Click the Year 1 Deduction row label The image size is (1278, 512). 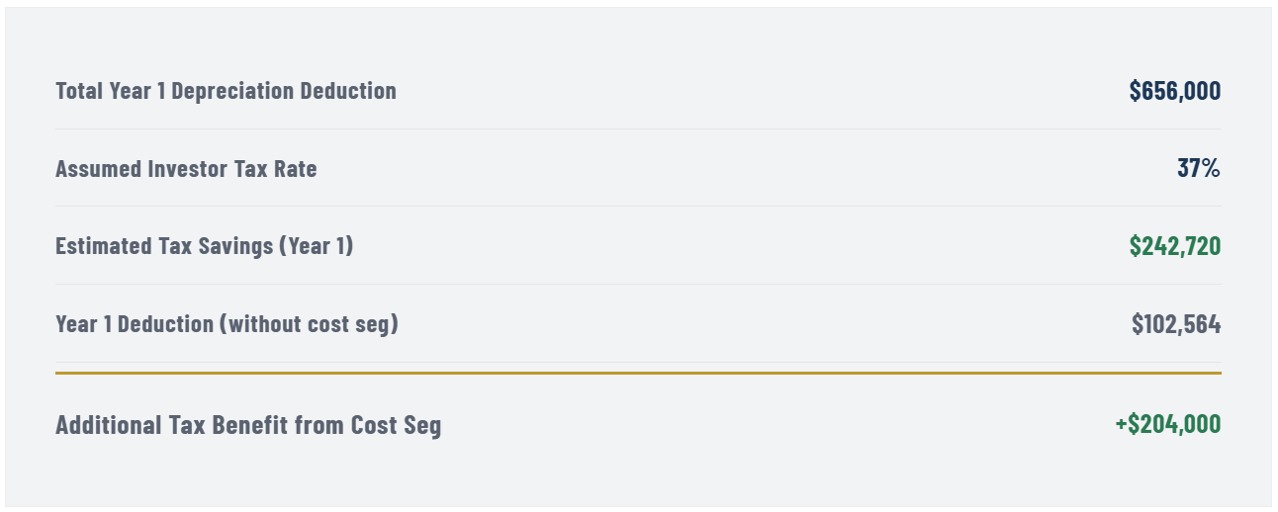(x=227, y=324)
